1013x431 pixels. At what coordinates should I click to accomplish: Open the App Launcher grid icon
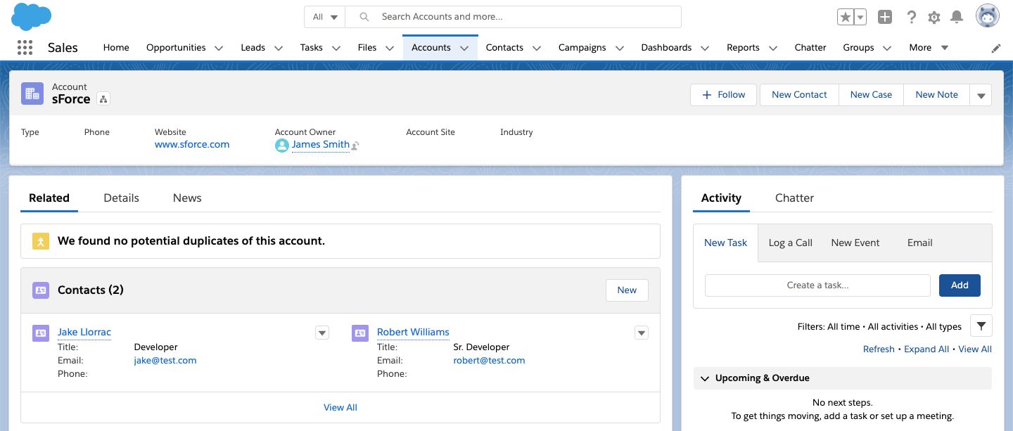(25, 48)
